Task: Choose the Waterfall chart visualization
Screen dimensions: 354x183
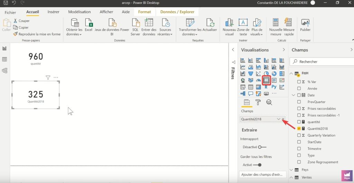Action: point(243,74)
